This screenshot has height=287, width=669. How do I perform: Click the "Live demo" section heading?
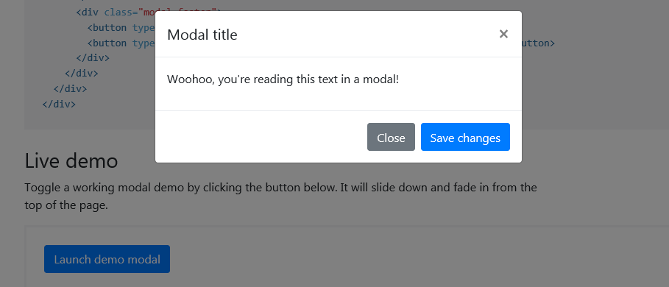pyautogui.click(x=71, y=161)
